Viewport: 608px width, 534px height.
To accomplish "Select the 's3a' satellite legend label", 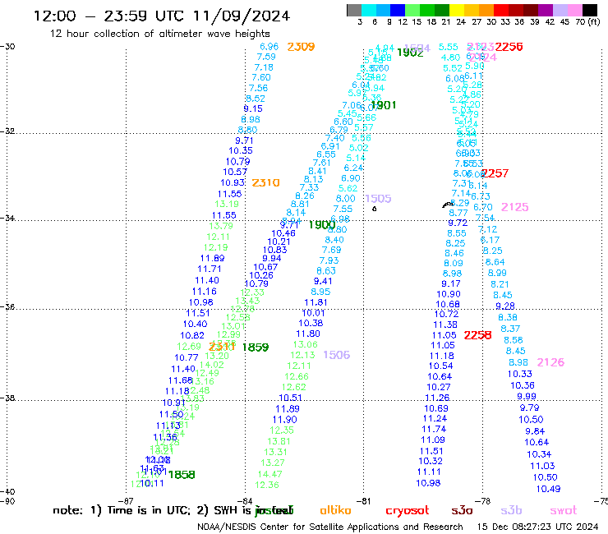I will [462, 511].
